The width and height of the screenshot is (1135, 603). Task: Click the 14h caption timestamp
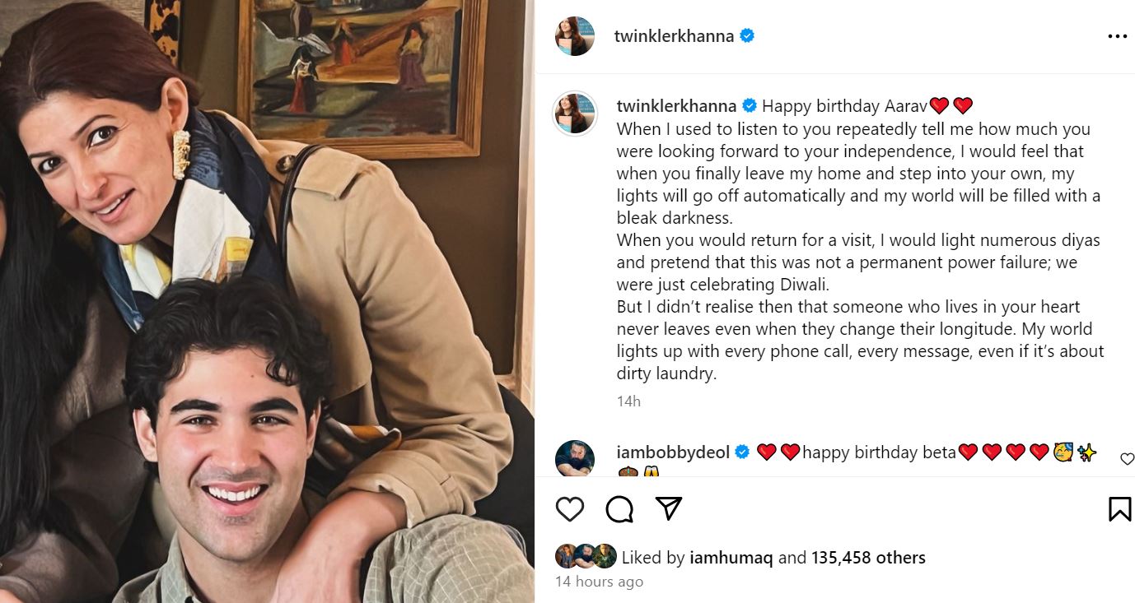tap(628, 401)
